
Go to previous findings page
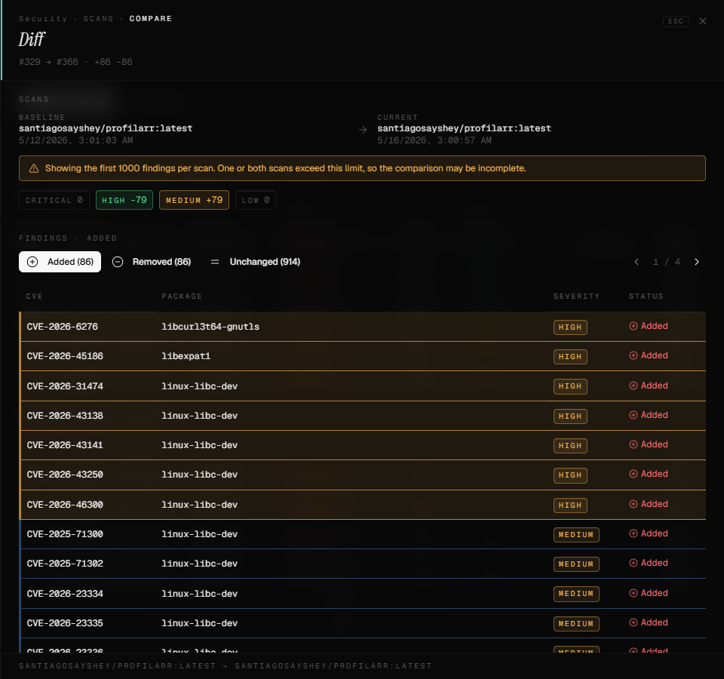[x=637, y=262]
